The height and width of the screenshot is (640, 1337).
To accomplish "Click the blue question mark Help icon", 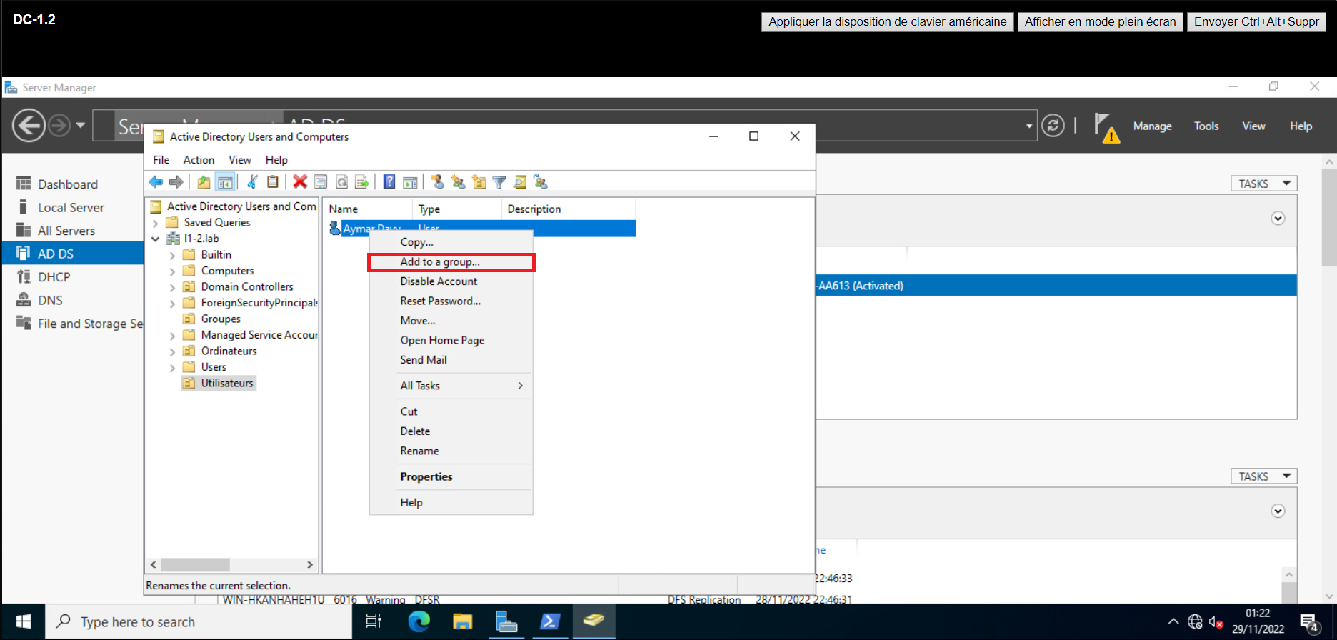I will click(389, 182).
